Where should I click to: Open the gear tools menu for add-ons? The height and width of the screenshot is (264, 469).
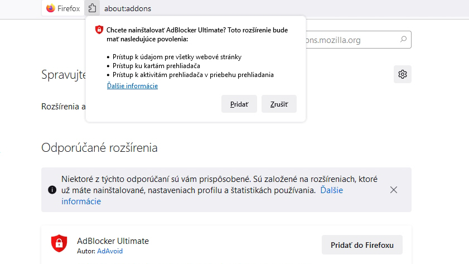[x=403, y=74]
